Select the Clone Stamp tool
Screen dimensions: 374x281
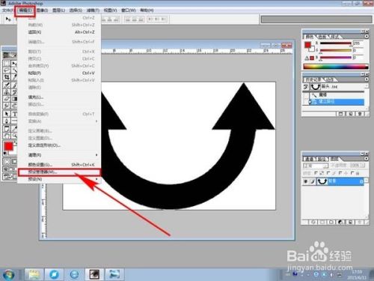pos(7,92)
